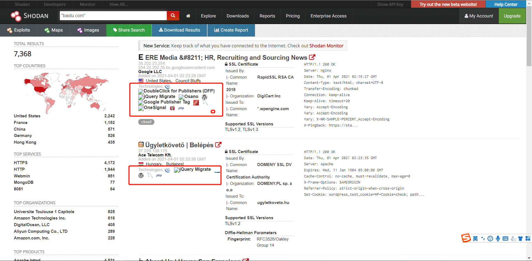Screen dimensions: 532x261
Task: Open the Images tab
Action: click(88, 30)
